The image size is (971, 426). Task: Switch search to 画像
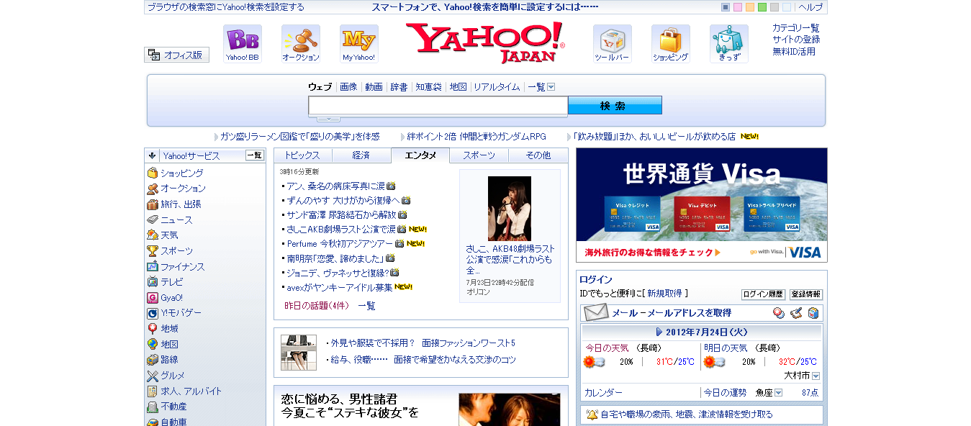(x=348, y=87)
